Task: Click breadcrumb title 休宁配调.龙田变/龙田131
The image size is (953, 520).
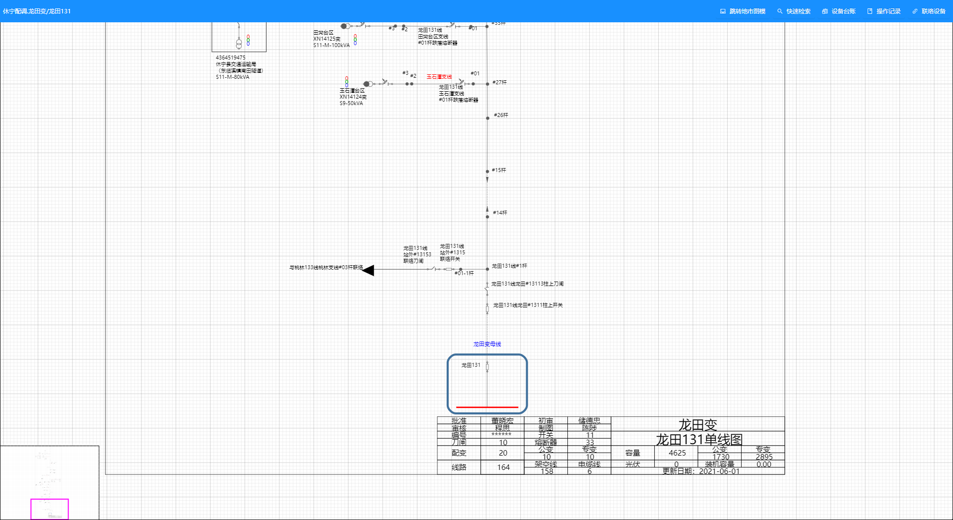Action: coord(37,11)
